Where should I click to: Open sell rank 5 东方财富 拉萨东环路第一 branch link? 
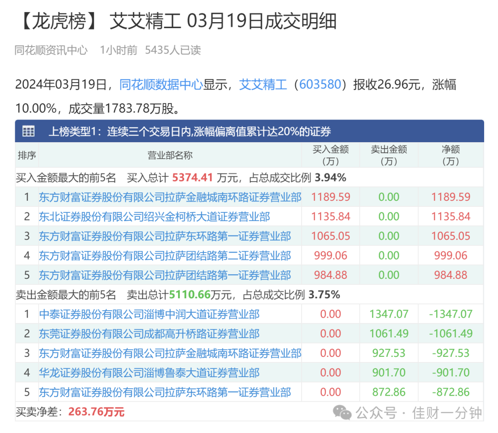(x=165, y=392)
